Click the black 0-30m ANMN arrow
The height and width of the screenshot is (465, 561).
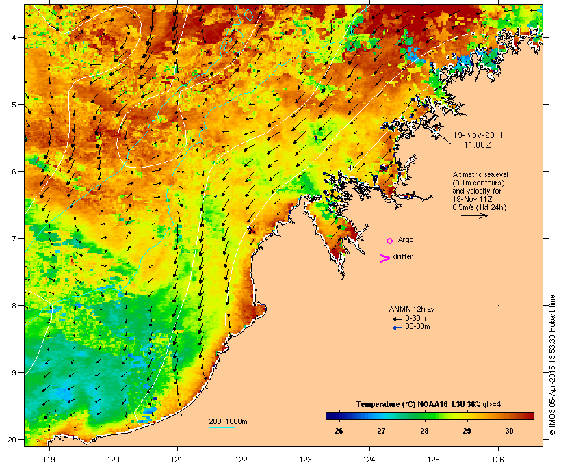point(397,319)
